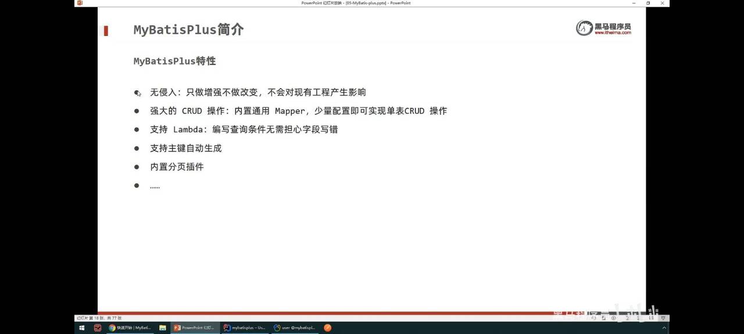Image resolution: width=744 pixels, height=334 pixels.
Task: Open the Windows Start menu
Action: pos(81,328)
